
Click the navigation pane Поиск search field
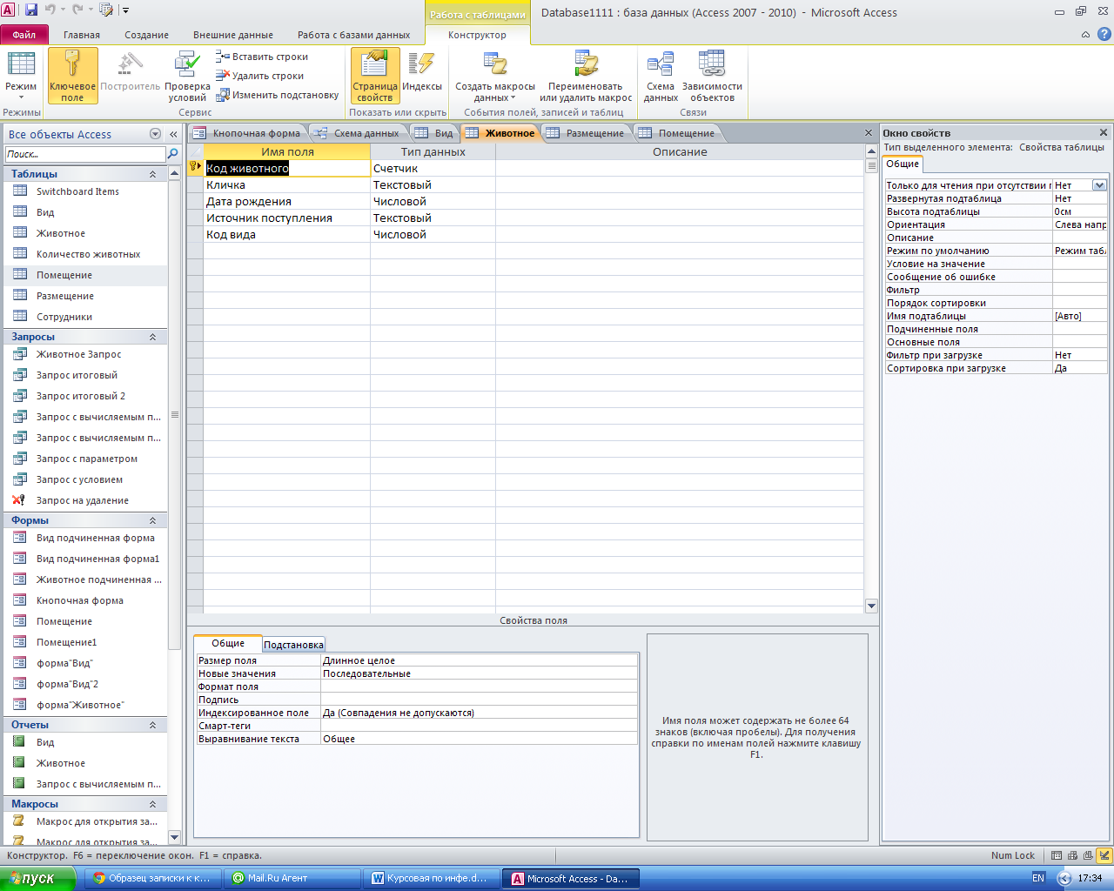click(85, 154)
